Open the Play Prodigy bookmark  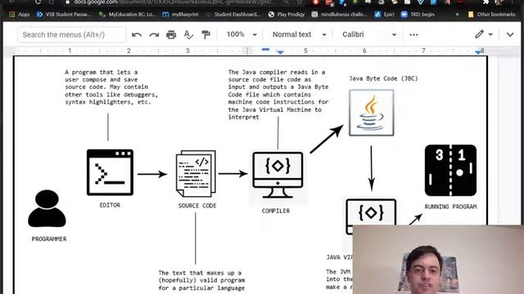[x=287, y=15]
